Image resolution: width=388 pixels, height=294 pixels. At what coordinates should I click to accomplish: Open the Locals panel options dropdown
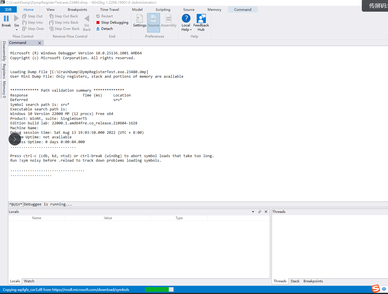pyautogui.click(x=253, y=212)
